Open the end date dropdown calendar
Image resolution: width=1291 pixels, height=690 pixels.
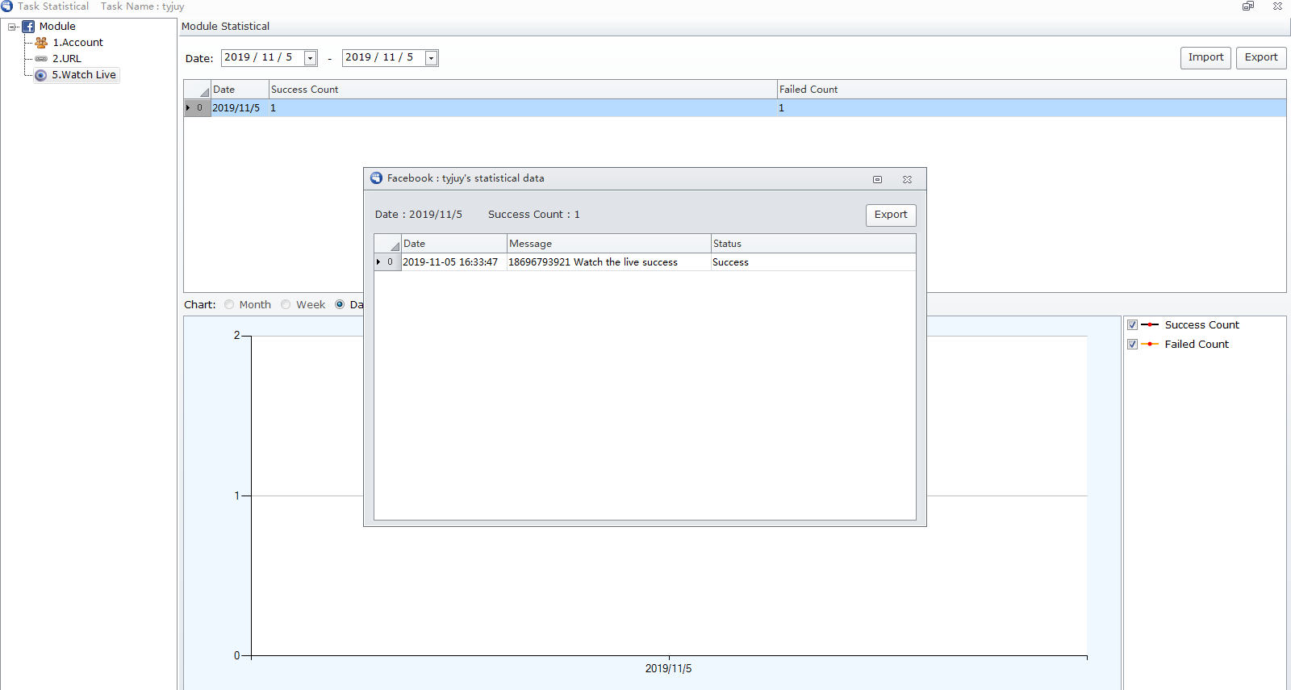432,58
